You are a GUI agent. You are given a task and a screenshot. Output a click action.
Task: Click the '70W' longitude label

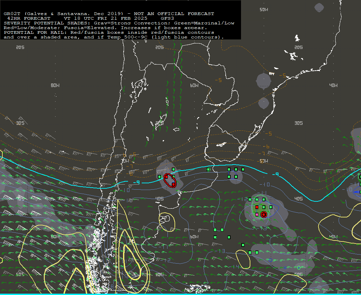(125, 161)
